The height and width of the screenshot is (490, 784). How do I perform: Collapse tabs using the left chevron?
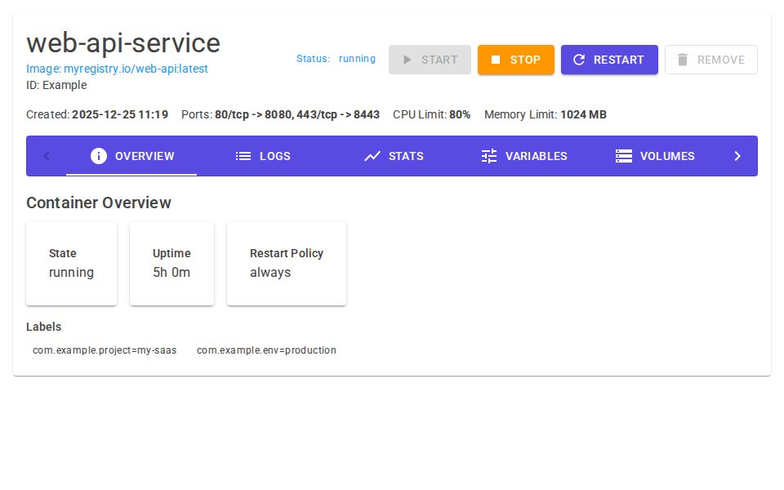tap(47, 156)
